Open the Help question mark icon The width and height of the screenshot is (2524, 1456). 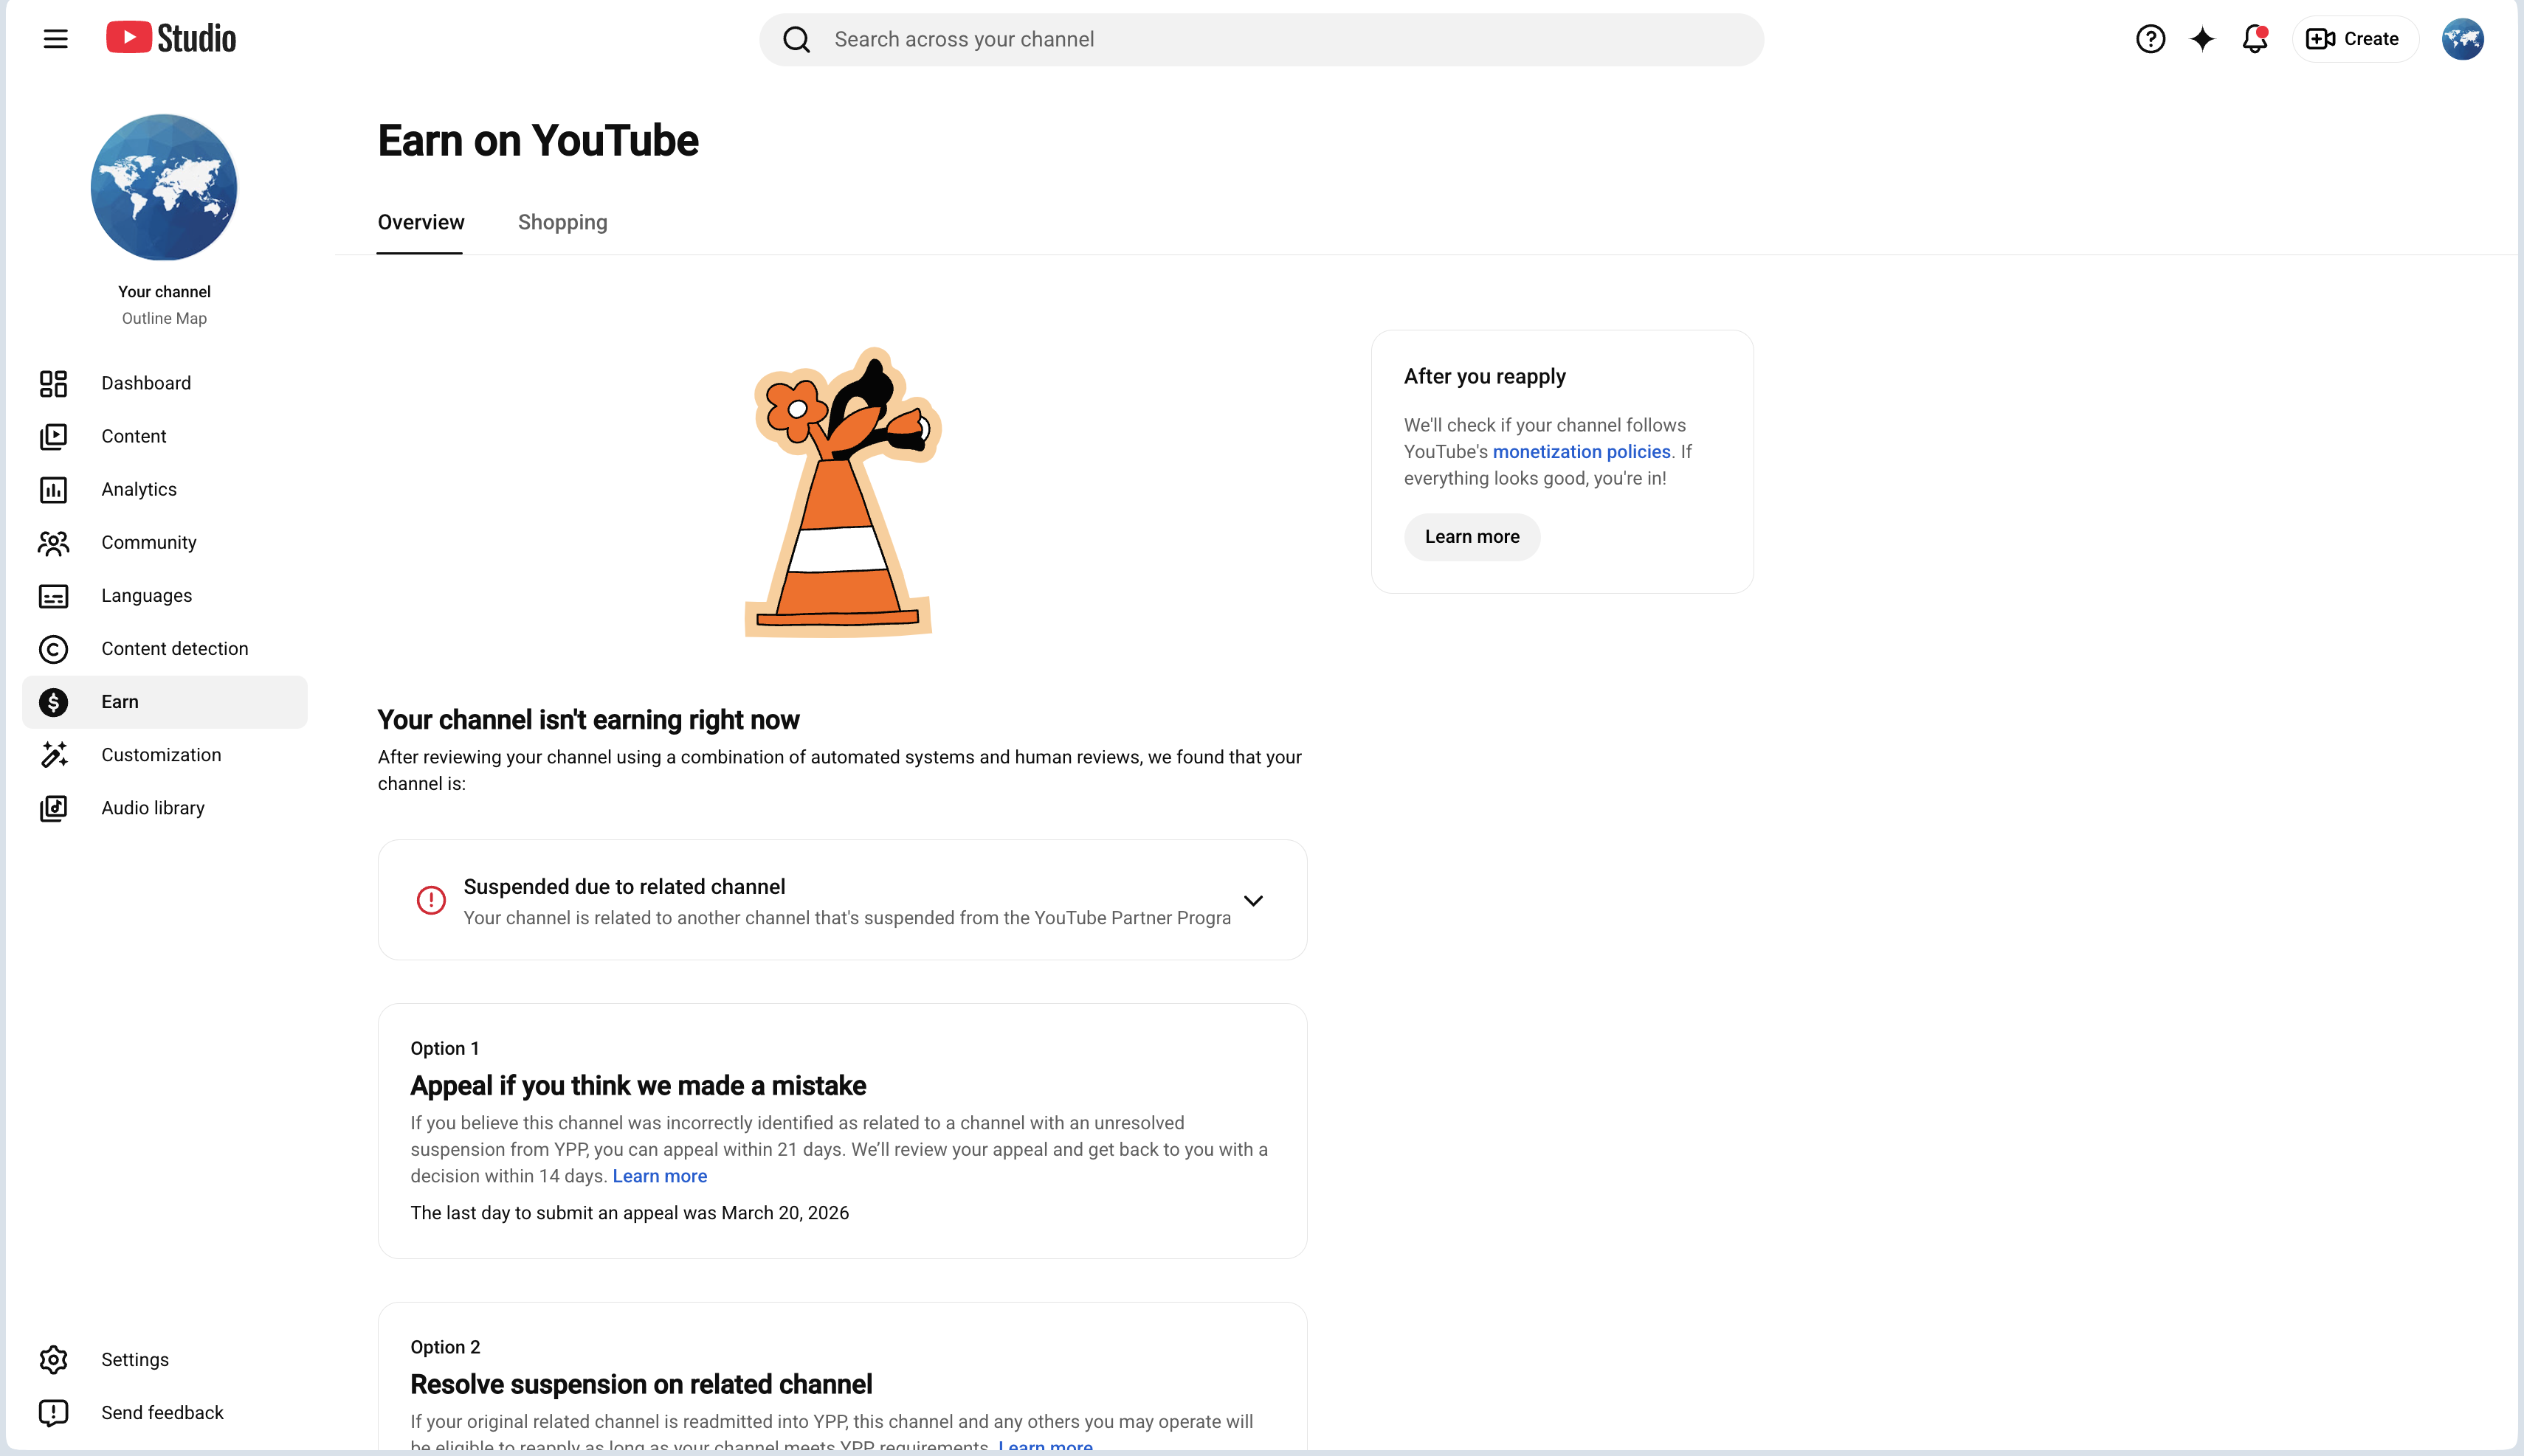(2150, 39)
